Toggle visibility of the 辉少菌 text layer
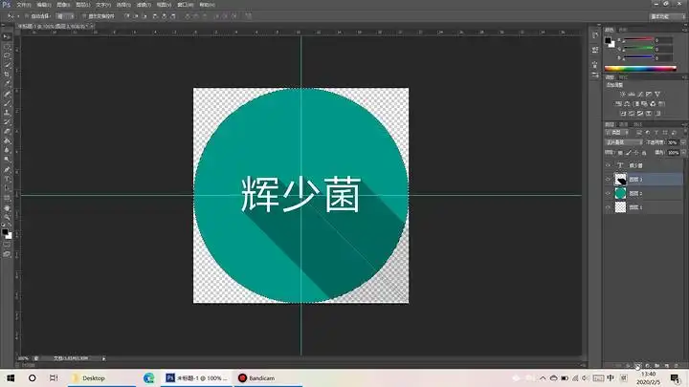This screenshot has height=387, width=689. (x=609, y=164)
